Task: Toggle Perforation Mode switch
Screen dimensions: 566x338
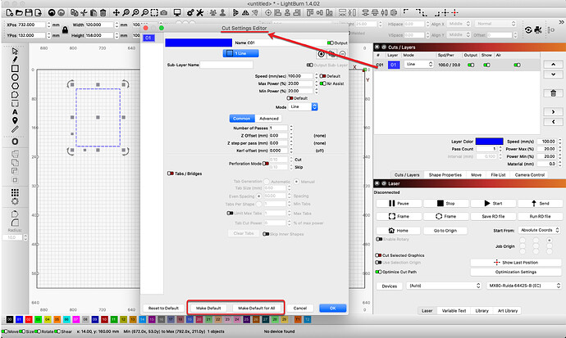Action: click(x=266, y=164)
